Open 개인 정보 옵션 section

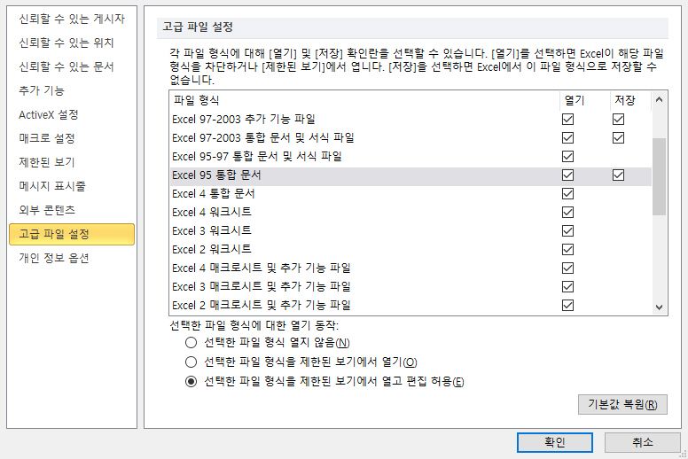[72, 258]
